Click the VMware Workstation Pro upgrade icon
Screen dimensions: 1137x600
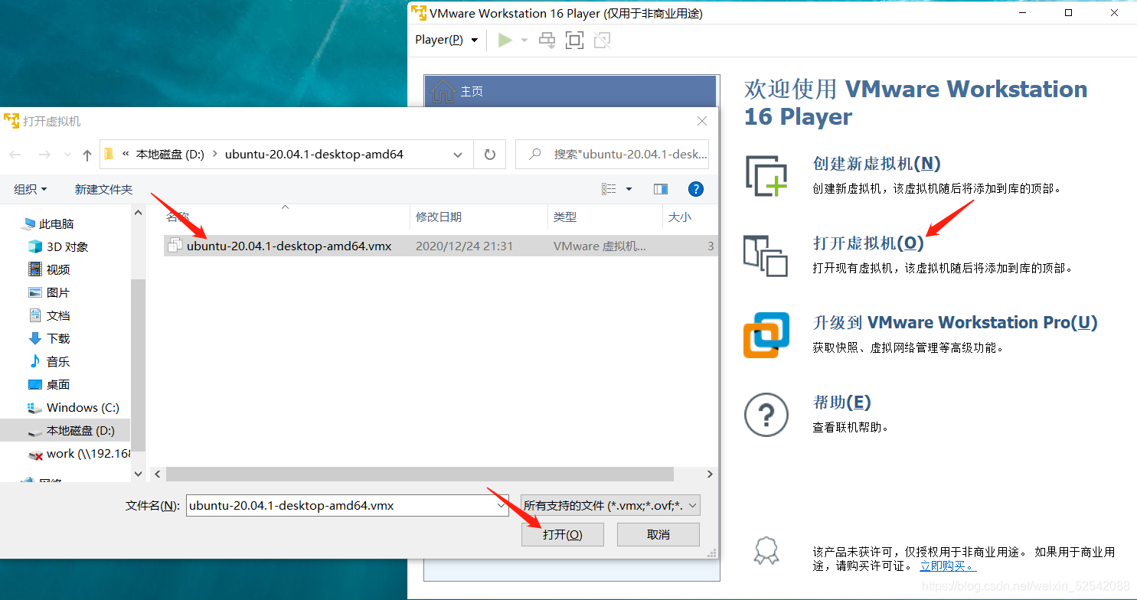[766, 334]
